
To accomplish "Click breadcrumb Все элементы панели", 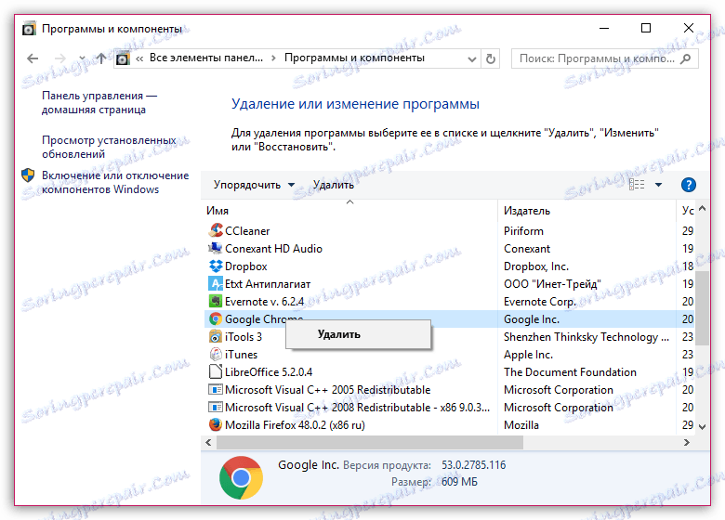I will pos(206,58).
